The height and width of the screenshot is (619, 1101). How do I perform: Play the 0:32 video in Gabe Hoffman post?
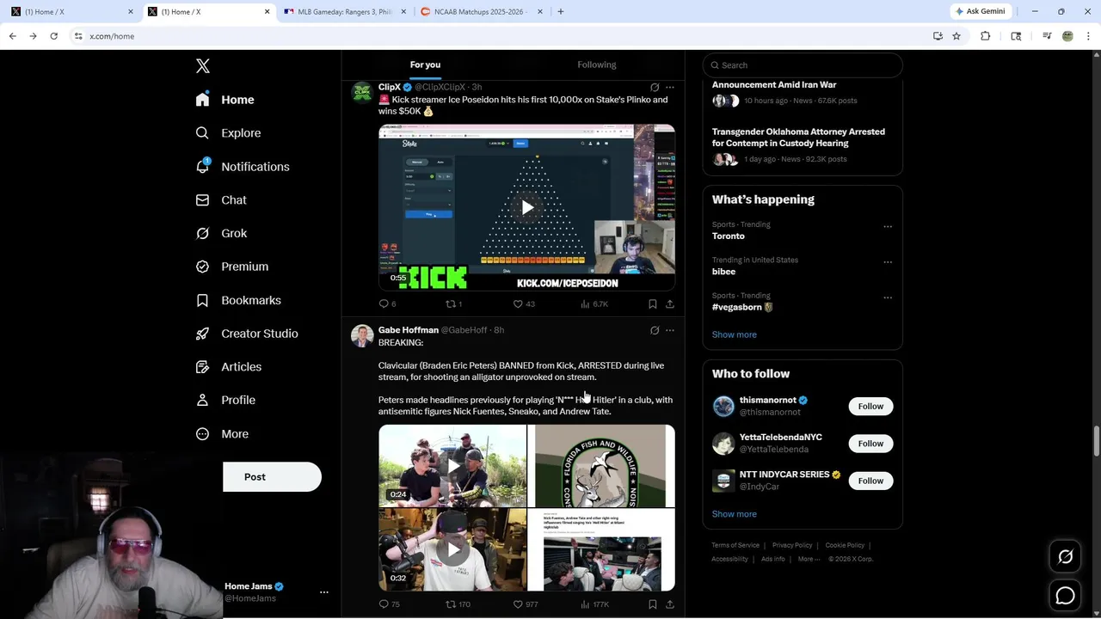(x=452, y=549)
